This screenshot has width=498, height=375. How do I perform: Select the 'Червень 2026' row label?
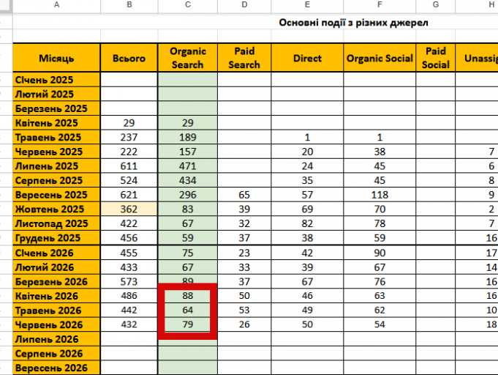pos(56,324)
